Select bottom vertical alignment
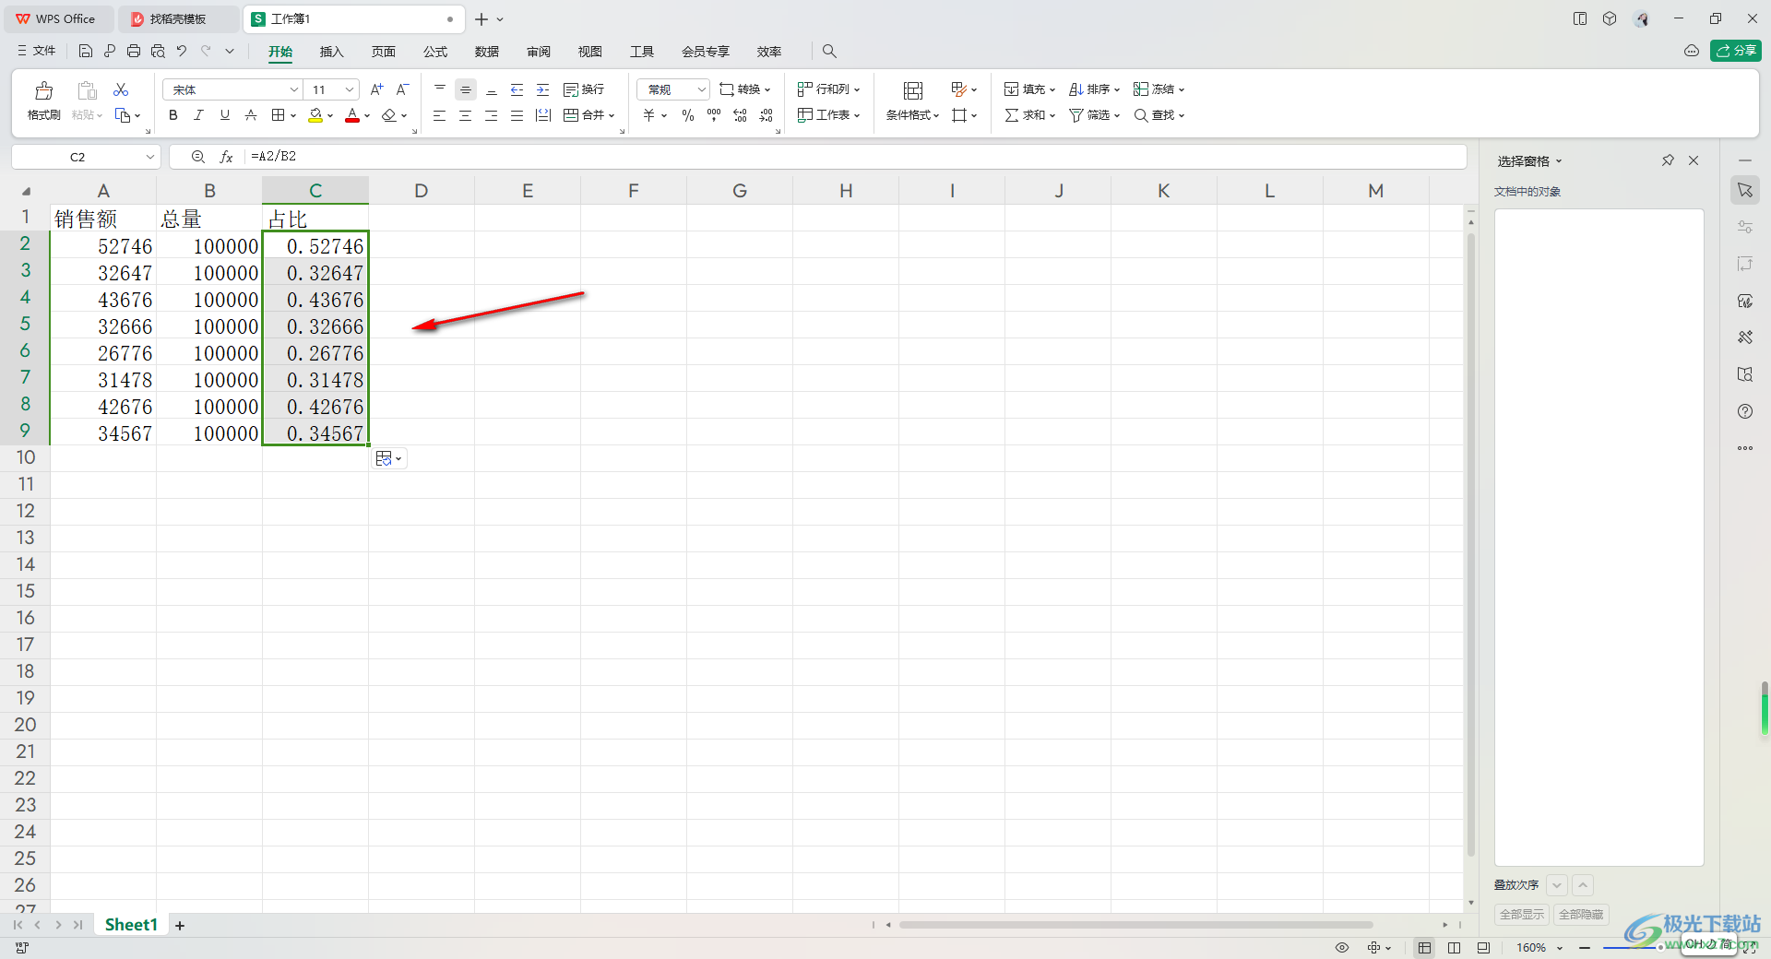This screenshot has width=1771, height=959. point(492,89)
